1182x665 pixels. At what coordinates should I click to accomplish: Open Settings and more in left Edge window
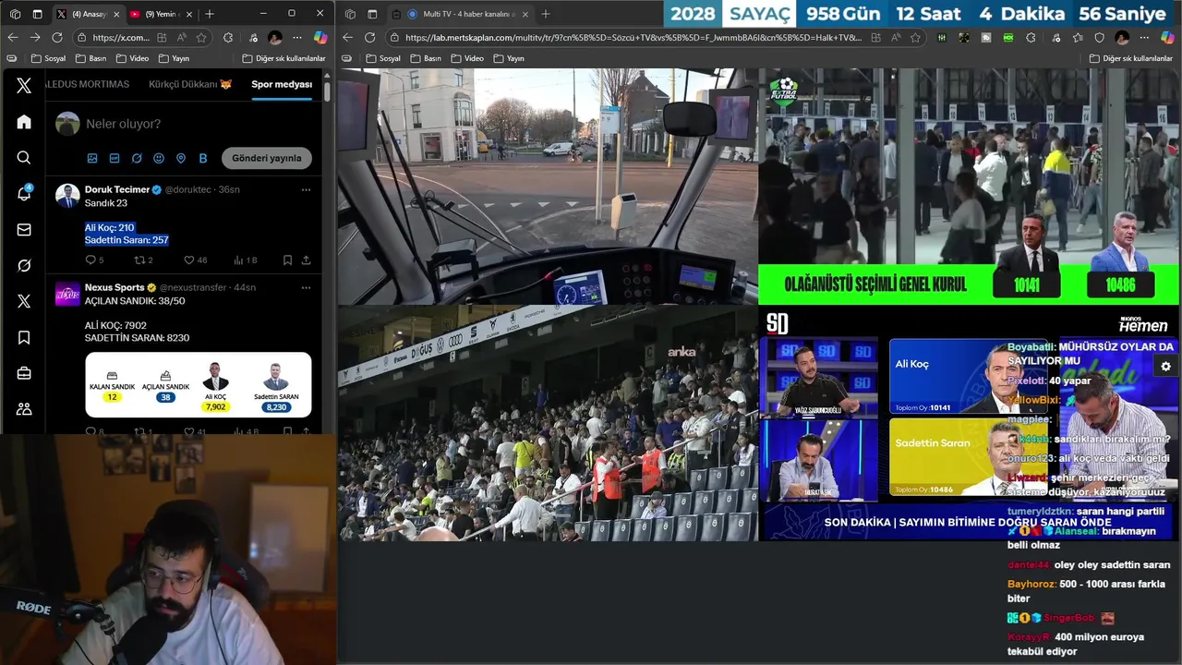(x=297, y=37)
